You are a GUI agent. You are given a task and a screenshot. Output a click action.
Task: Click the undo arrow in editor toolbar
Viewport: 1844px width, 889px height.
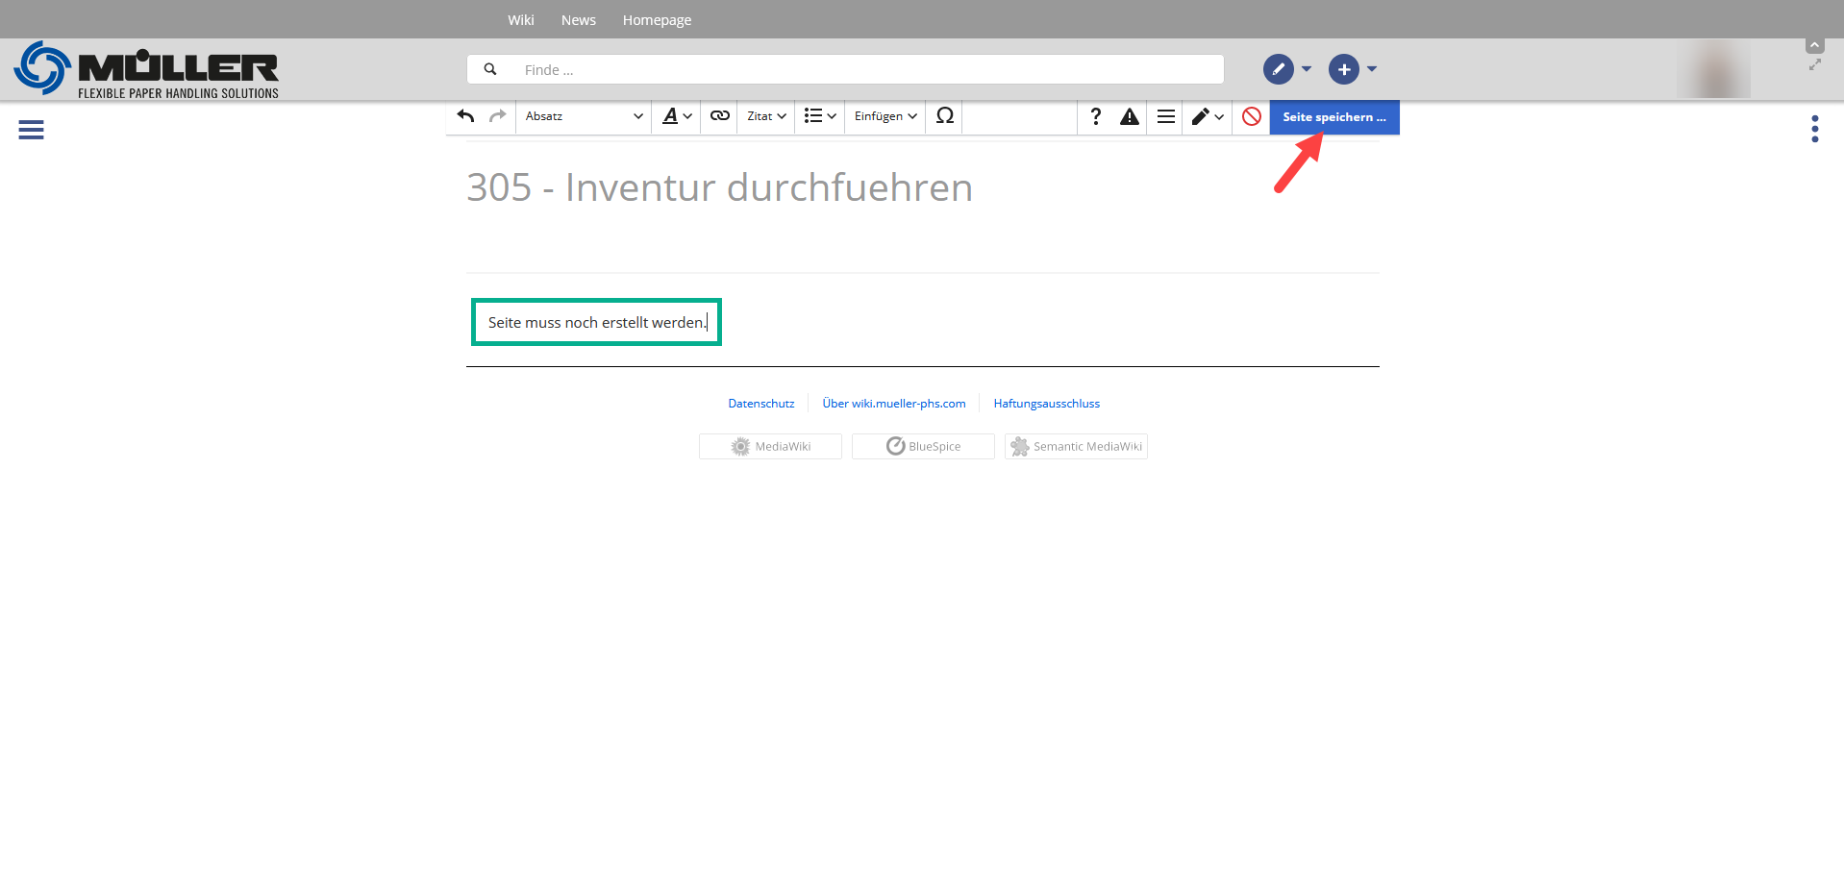coord(466,116)
